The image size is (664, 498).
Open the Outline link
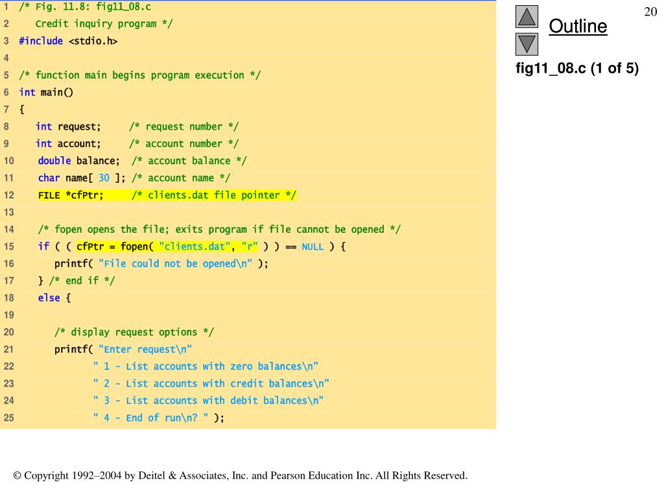pos(578,26)
